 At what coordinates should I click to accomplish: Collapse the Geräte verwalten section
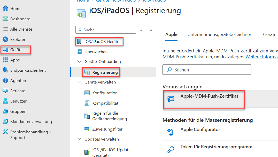79,82
